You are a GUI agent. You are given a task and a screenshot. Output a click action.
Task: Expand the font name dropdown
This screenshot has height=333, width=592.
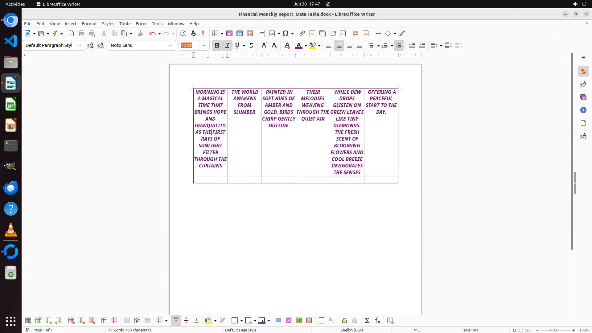tap(171, 45)
